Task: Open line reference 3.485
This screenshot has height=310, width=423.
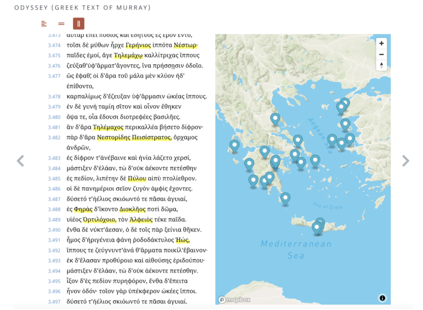Action: click(54, 179)
